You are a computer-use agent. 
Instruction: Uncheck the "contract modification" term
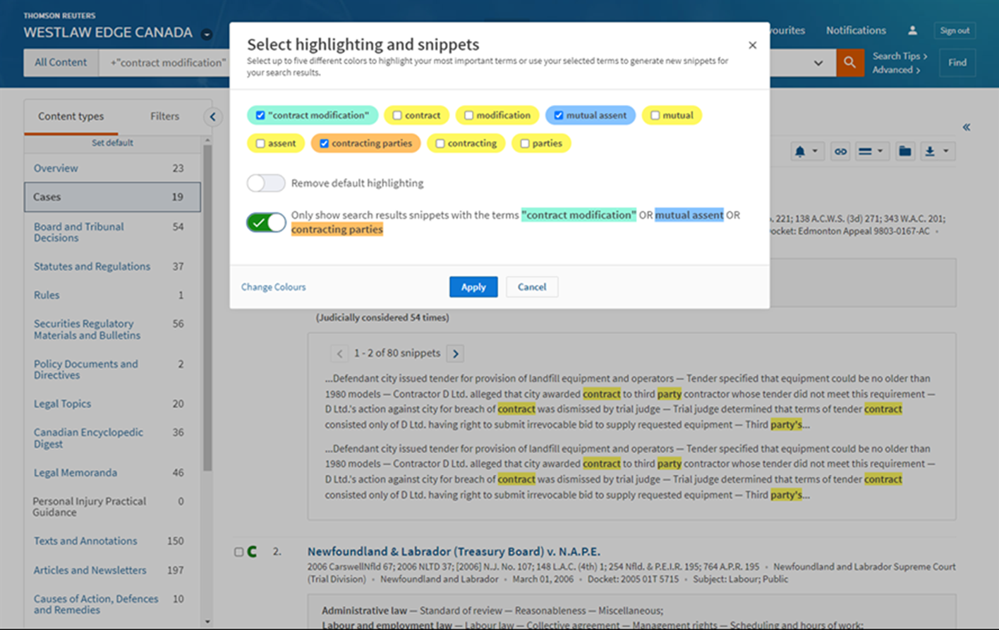(260, 116)
